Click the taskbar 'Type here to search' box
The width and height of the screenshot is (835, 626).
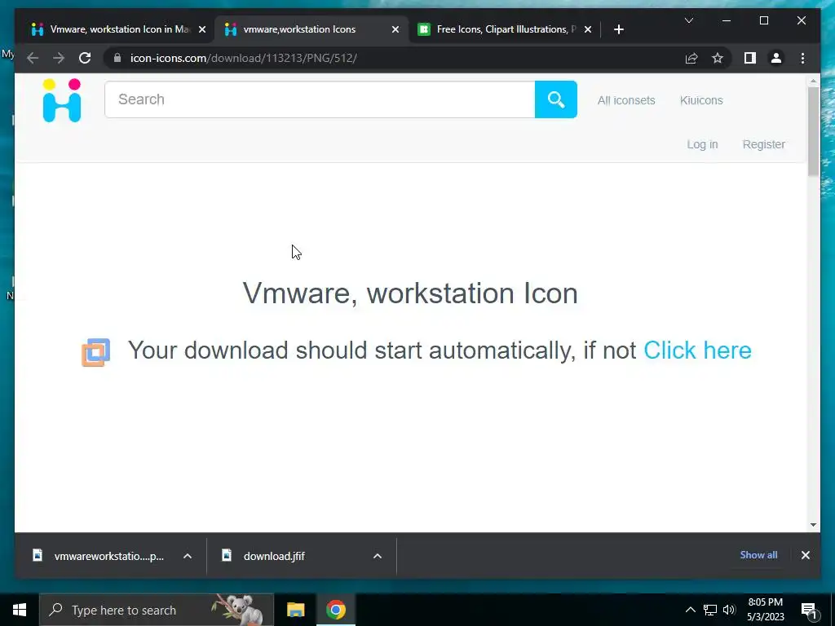coord(157,610)
